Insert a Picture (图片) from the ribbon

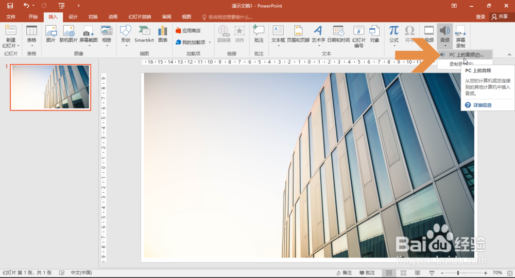pos(51,34)
